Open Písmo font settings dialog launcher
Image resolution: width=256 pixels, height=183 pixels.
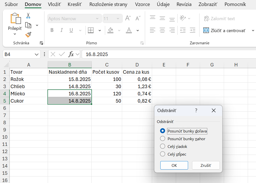coord(142,43)
